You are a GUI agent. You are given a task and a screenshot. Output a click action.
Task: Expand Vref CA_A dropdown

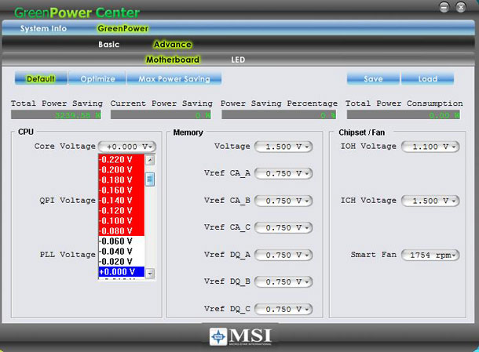point(283,173)
